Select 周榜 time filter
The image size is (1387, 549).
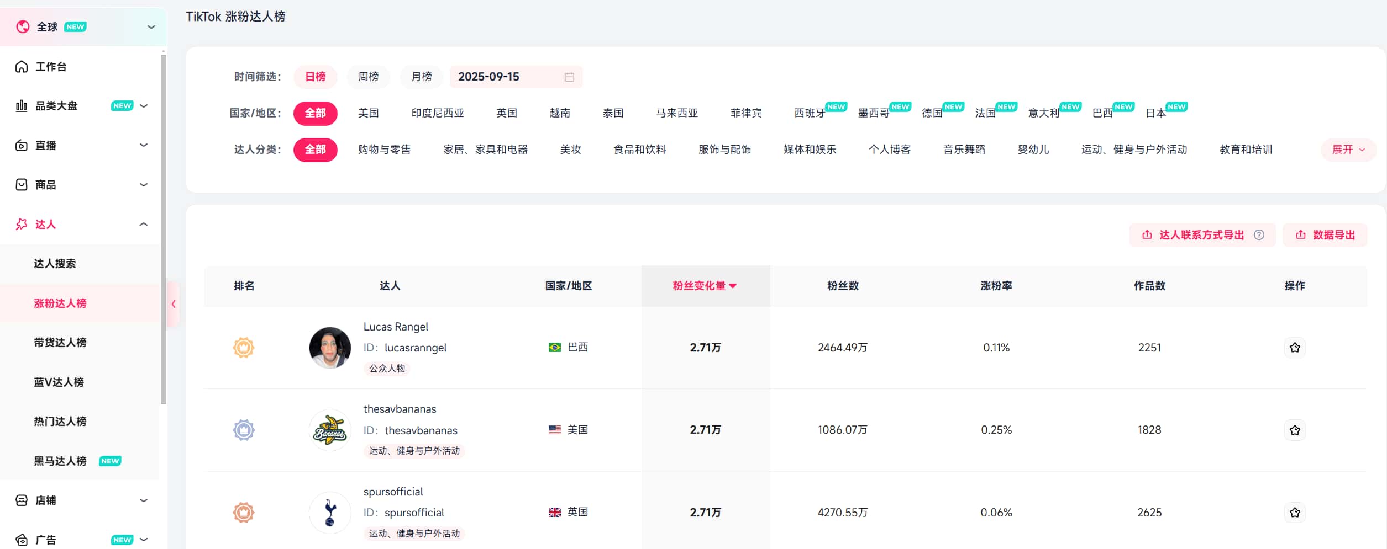368,77
